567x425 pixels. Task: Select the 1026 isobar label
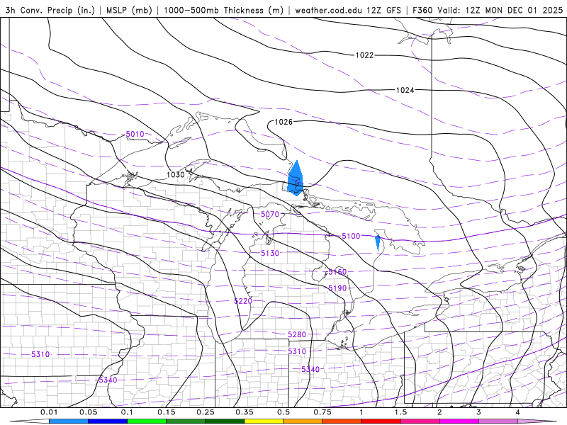pos(283,122)
